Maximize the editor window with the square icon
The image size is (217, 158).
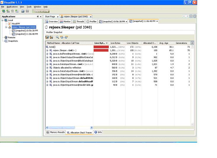point(195,16)
